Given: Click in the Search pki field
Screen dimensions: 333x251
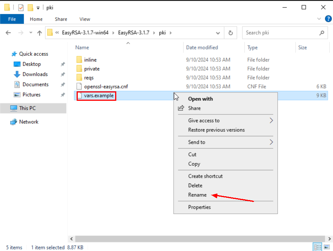Looking at the screenshot, I should pos(280,33).
